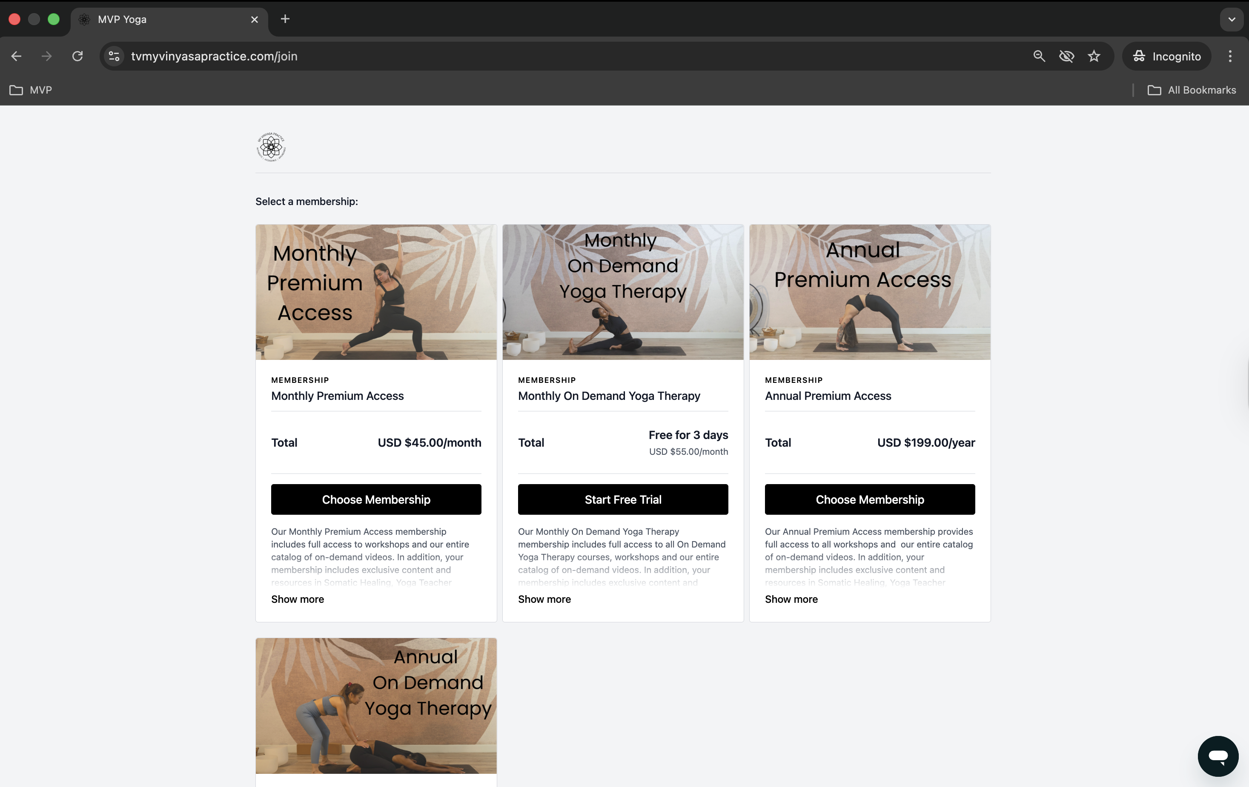Viewport: 1249px width, 787px height.
Task: Choose Membership for Annual Premium Access
Action: (870, 499)
